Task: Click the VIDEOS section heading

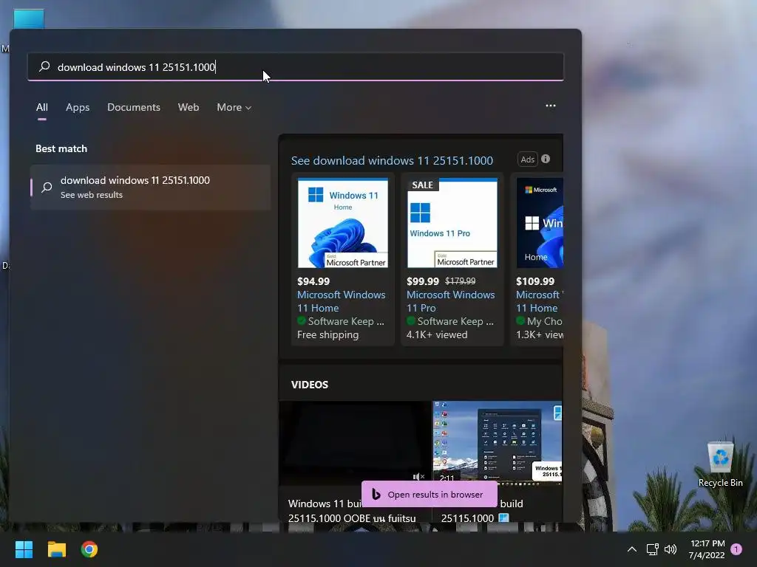Action: tap(310, 385)
